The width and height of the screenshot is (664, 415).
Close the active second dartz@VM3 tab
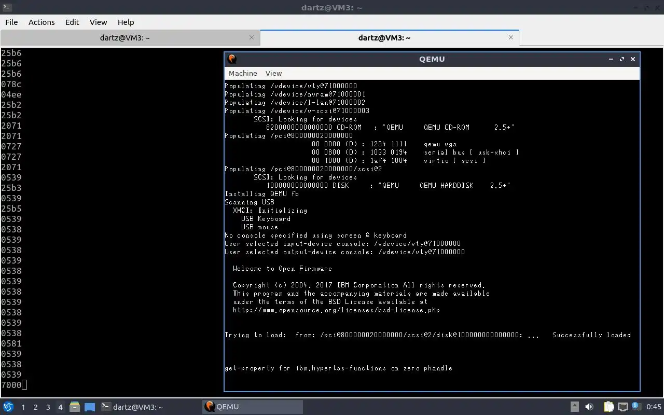pyautogui.click(x=511, y=37)
